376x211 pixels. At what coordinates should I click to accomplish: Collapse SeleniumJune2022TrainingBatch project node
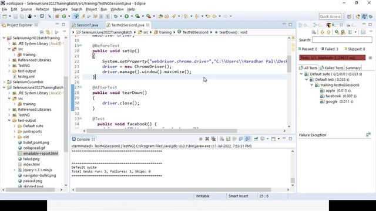point(4,87)
